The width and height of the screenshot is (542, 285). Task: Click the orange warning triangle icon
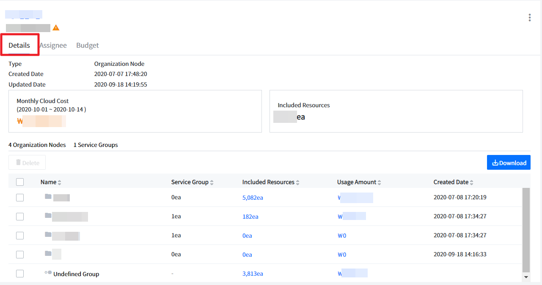click(56, 28)
